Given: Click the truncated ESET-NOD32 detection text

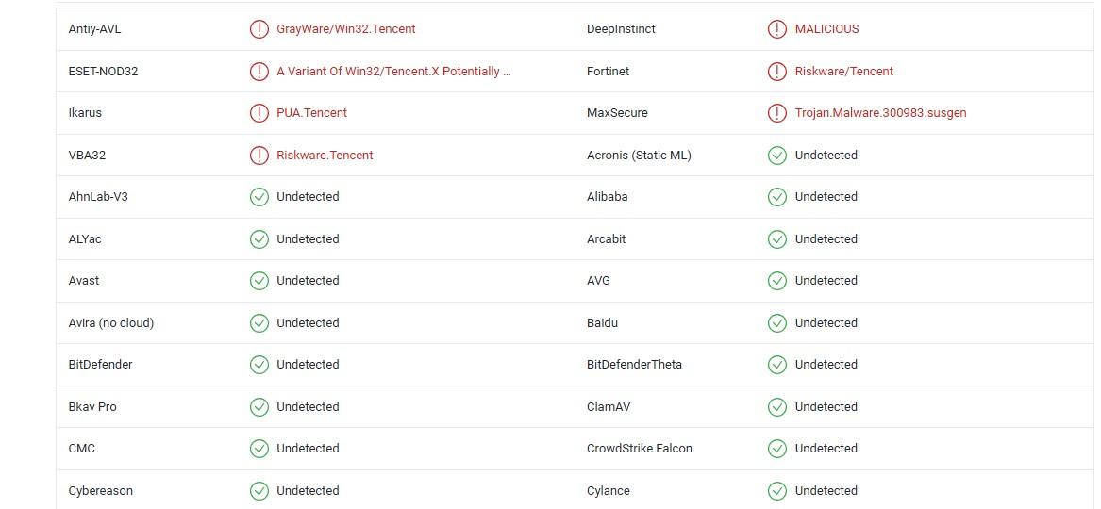Looking at the screenshot, I should click(x=394, y=71).
